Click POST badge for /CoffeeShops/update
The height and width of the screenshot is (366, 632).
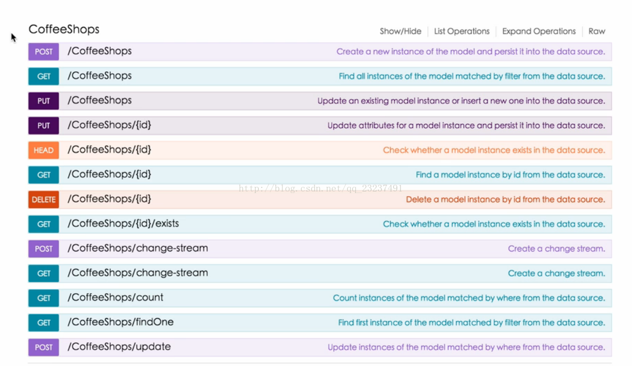44,347
